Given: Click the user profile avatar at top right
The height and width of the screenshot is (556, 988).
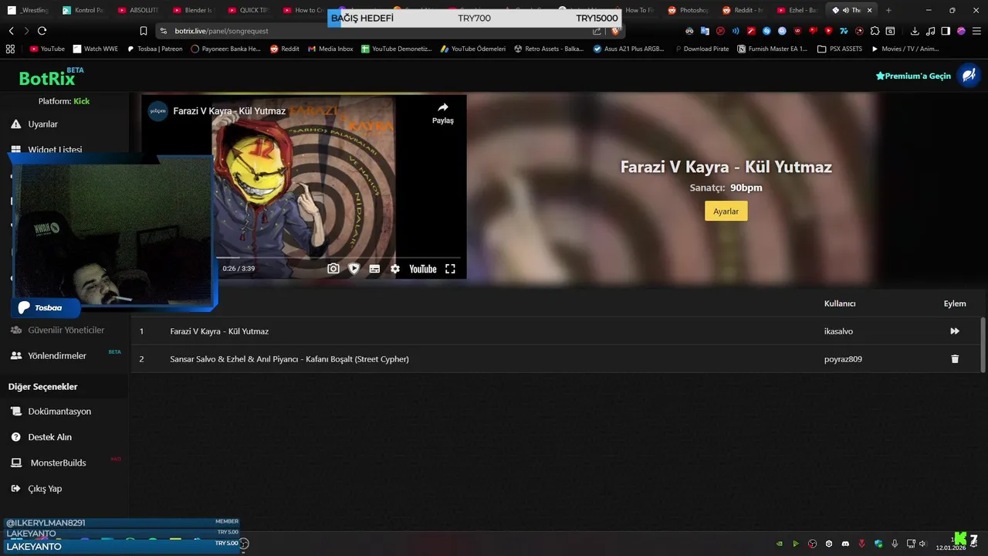Looking at the screenshot, I should [968, 76].
